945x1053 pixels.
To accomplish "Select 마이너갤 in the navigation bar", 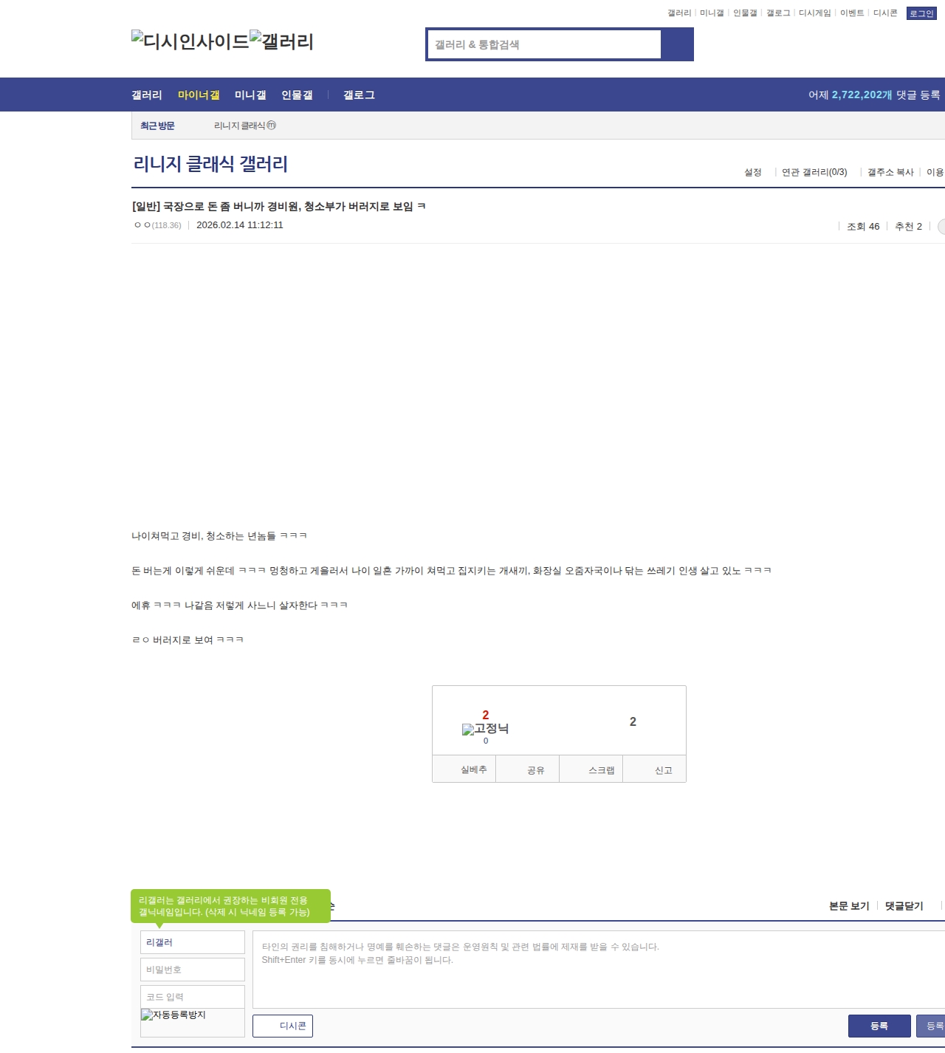I will pos(199,95).
